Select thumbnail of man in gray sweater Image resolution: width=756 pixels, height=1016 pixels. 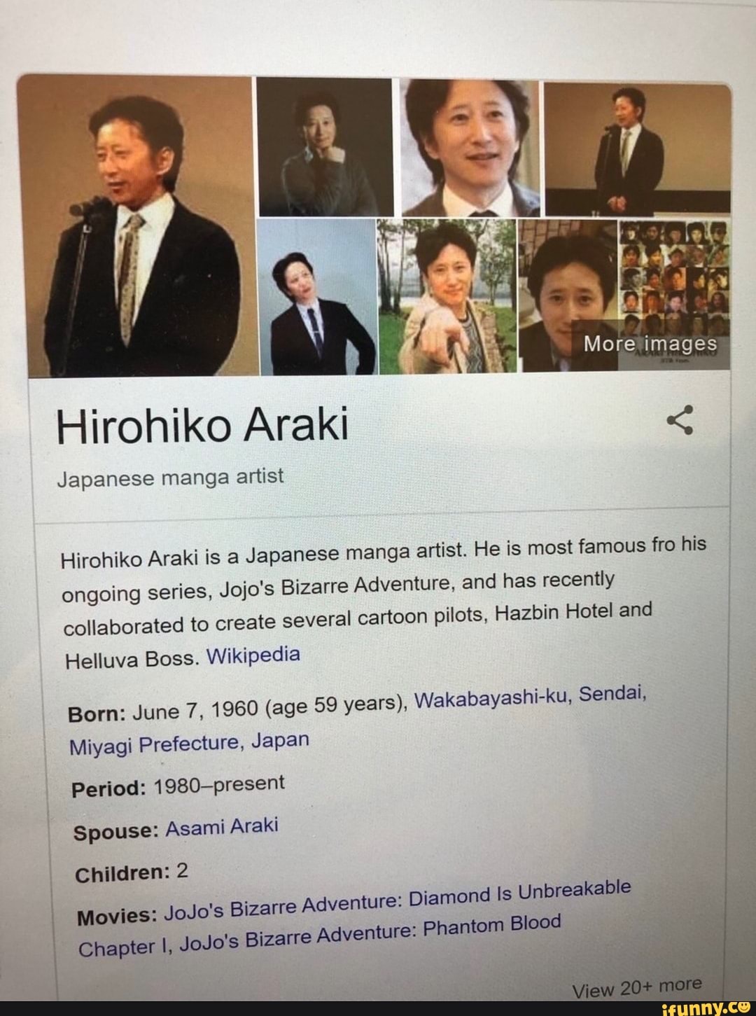pyautogui.click(x=324, y=147)
